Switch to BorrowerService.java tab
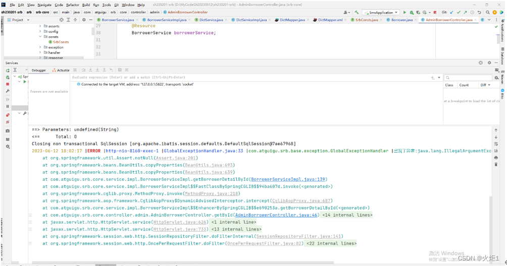This screenshot has height=266, width=507. [118, 20]
